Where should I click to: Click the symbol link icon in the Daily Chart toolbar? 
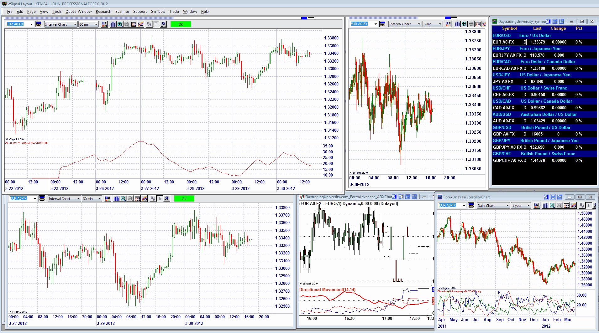click(x=471, y=205)
